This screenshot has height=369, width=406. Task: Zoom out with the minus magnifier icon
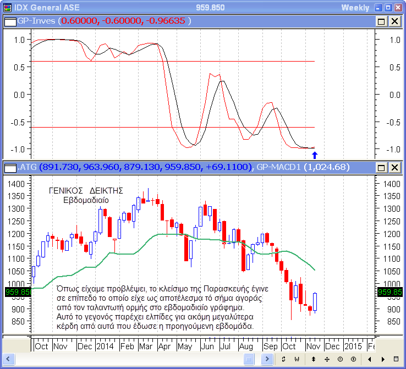coord(339,359)
